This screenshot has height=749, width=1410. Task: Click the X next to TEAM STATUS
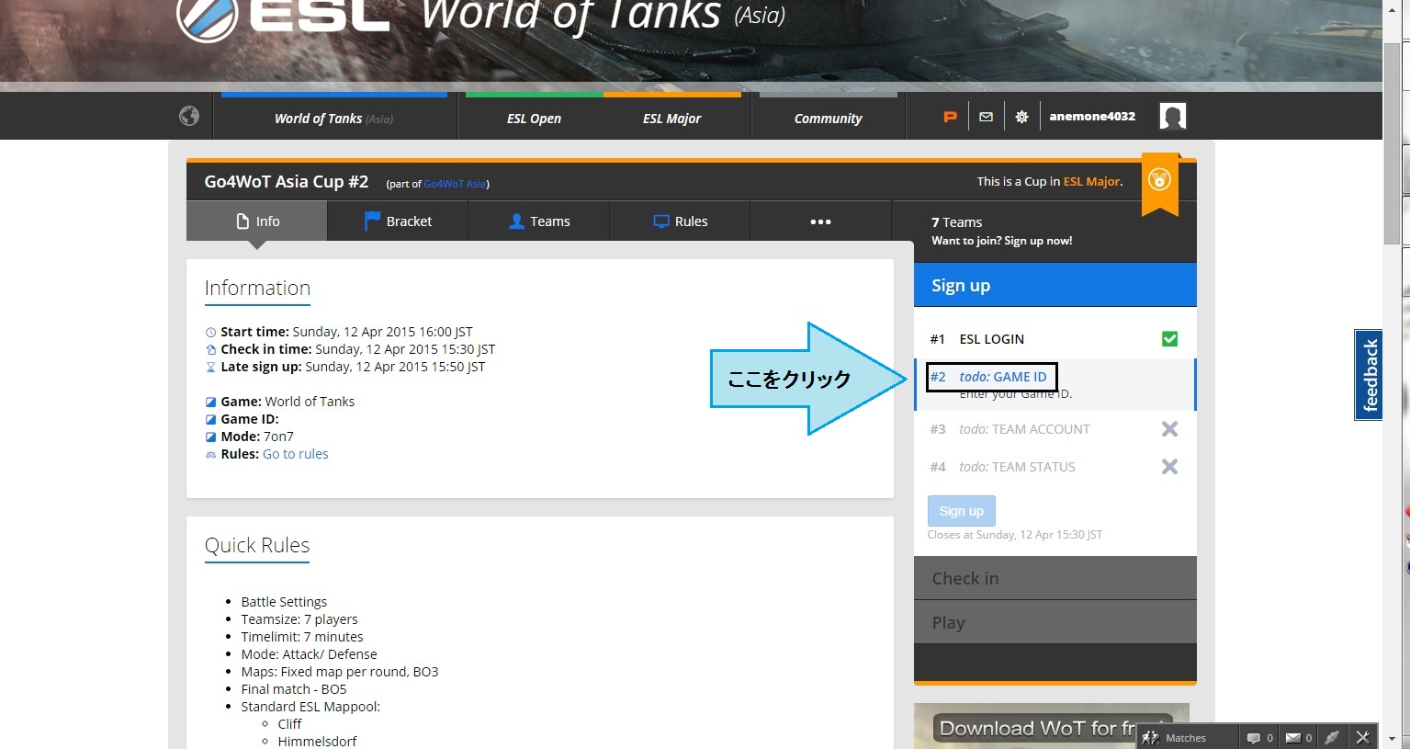coord(1169,467)
